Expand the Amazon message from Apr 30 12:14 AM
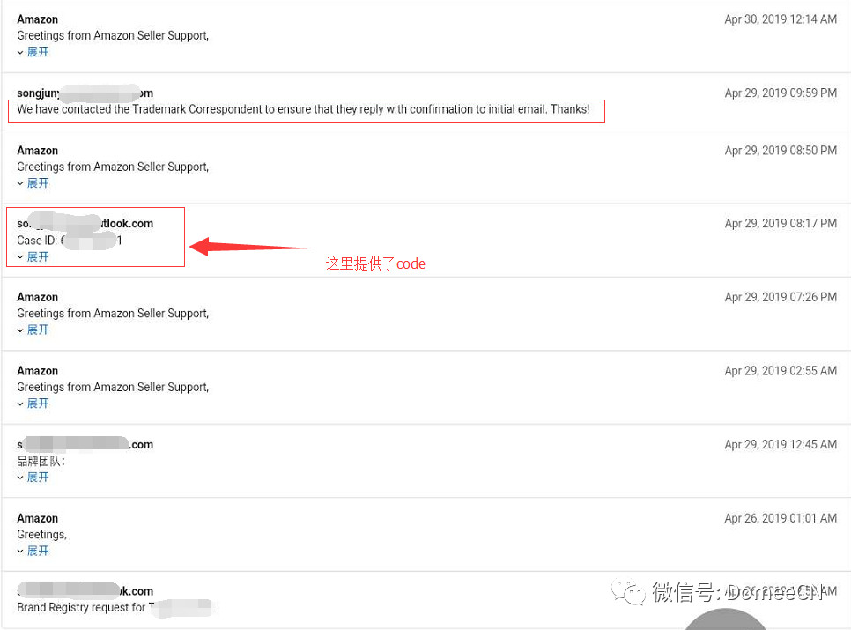 click(x=33, y=52)
